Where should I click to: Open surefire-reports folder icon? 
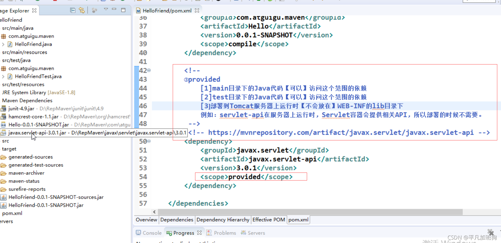pos(3,189)
